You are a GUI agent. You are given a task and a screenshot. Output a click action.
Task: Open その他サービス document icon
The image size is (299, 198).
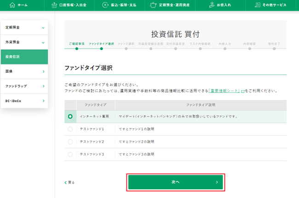(x=258, y=5)
